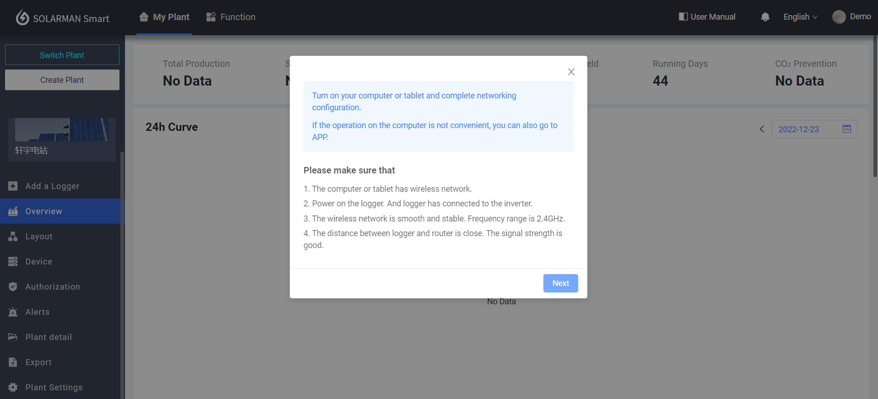Click Next in the dialog
The image size is (878, 399).
point(560,283)
